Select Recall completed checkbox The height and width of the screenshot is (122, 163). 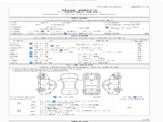click(80, 63)
